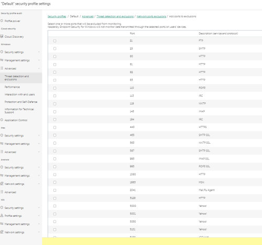This screenshot has width=262, height=245.
Task: Tick the checkbox for port 25 SMTP
Action: [x=54, y=49]
